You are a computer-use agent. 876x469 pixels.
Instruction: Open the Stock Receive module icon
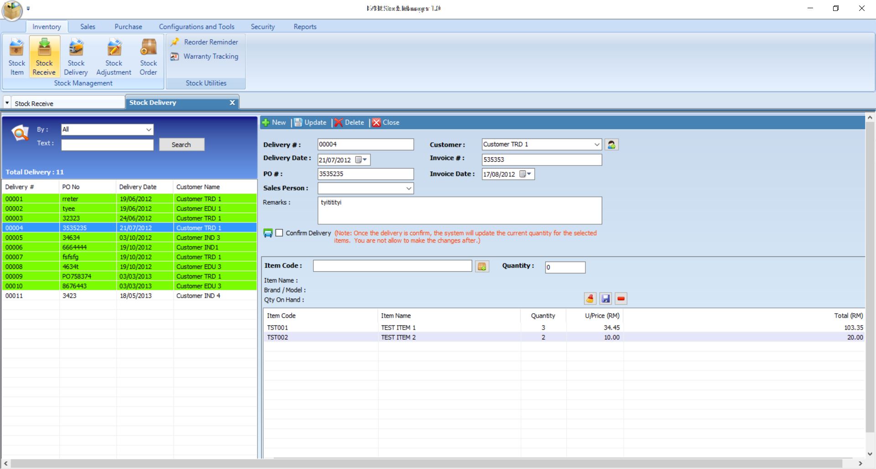[44, 57]
